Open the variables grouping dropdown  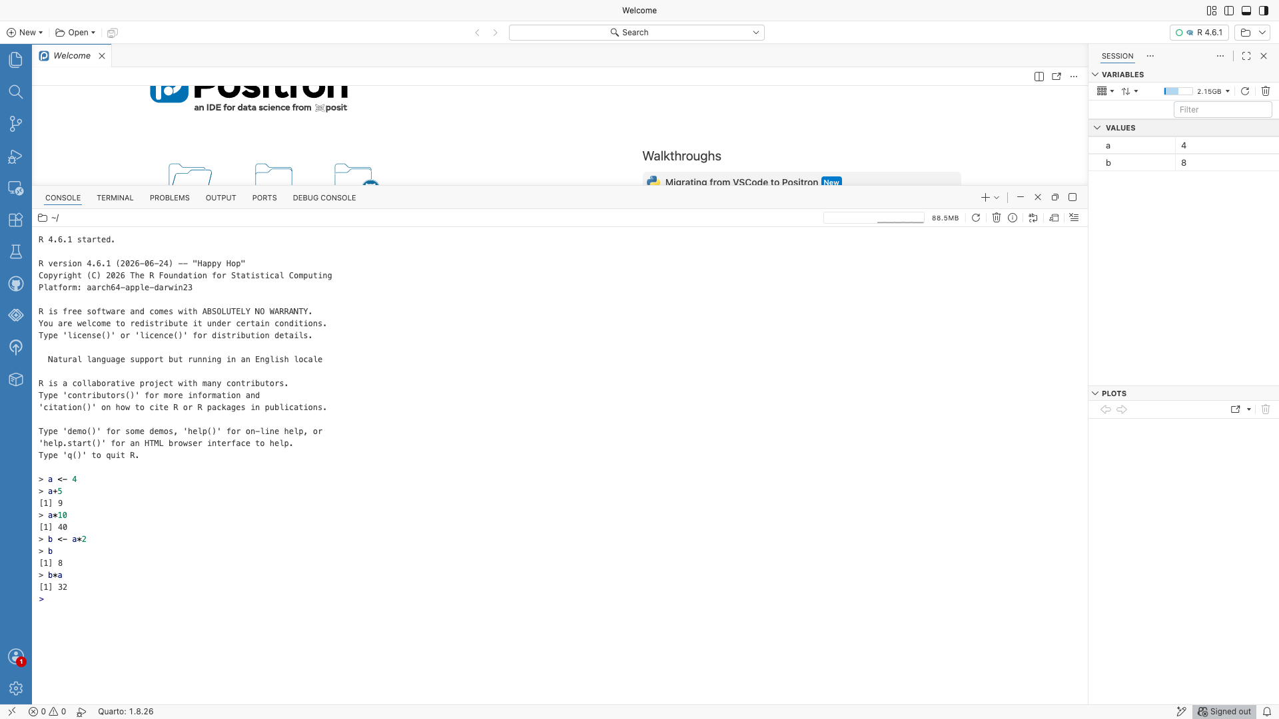tap(1105, 91)
